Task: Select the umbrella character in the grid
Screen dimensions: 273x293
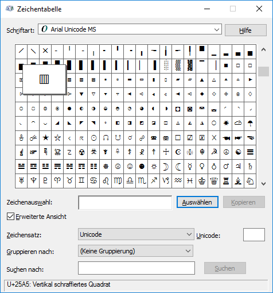Action: (x=250, y=123)
